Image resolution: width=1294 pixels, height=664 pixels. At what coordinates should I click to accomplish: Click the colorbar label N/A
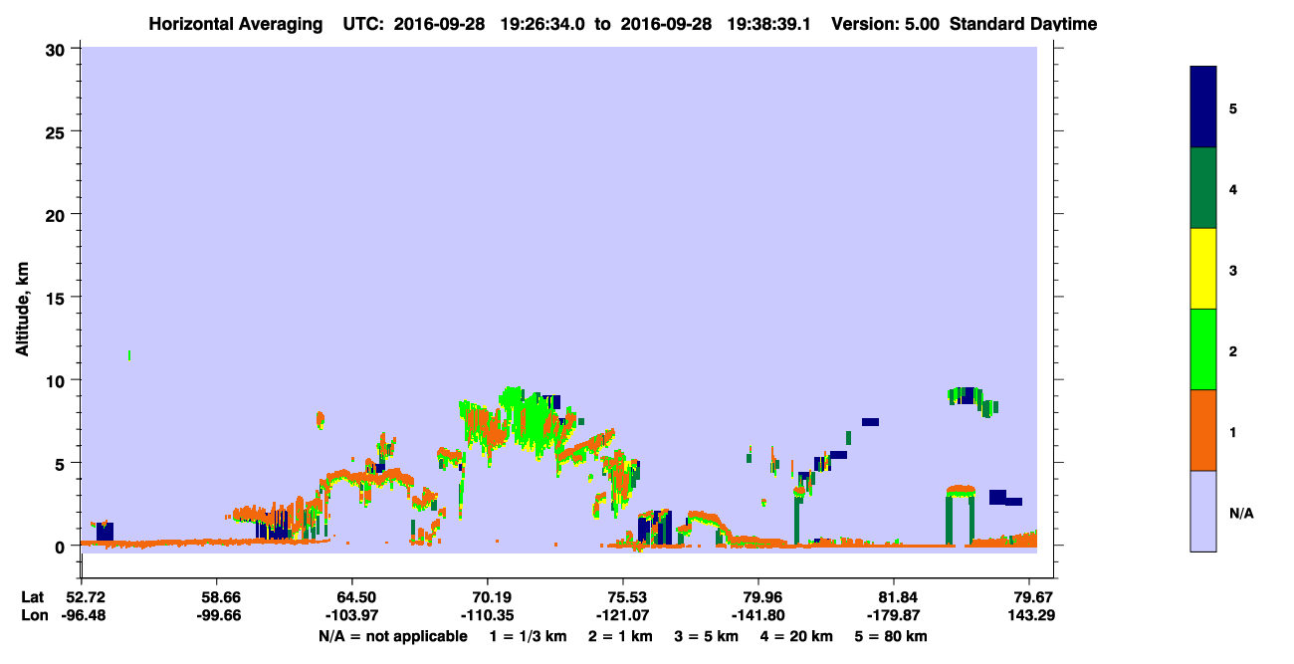point(1240,514)
